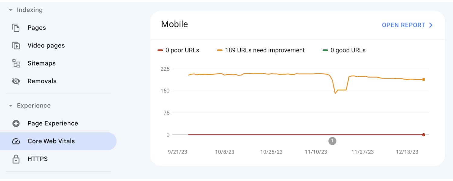
Task: Collapse the Indexing section
Action: [x=10, y=10]
